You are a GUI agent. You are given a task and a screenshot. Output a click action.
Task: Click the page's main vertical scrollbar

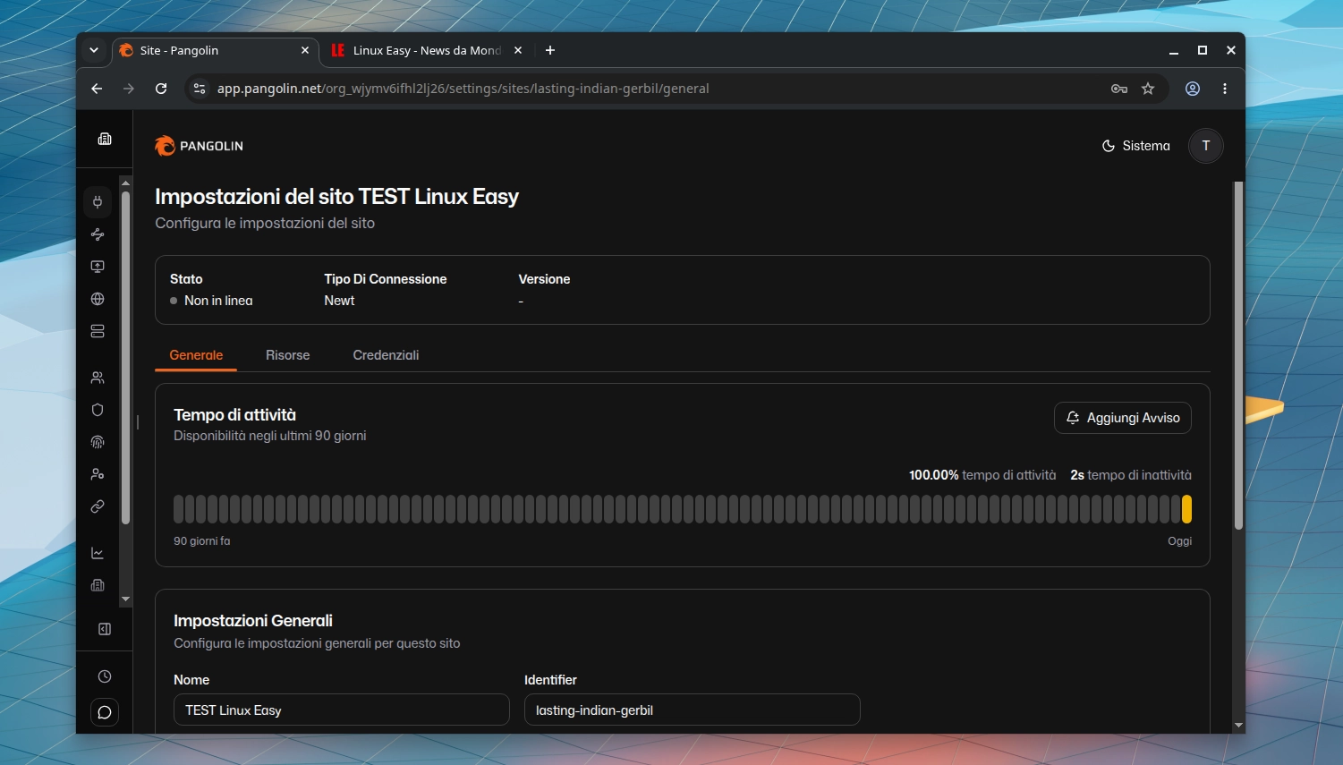point(1238,356)
